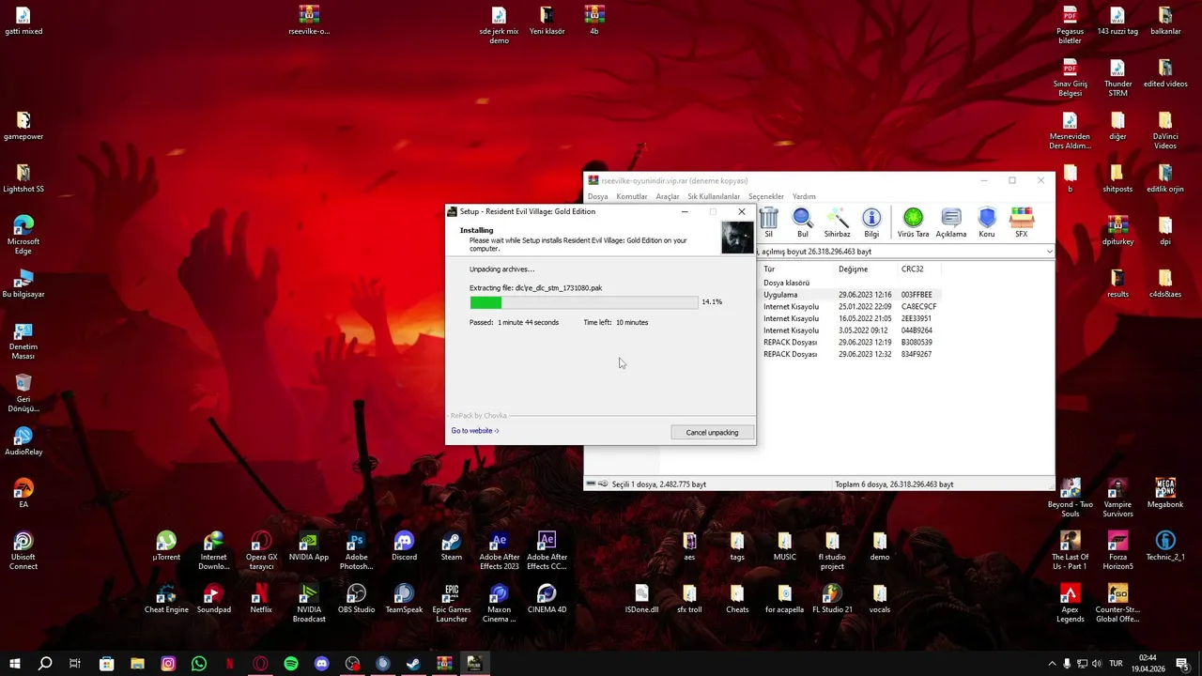Run Virüs Tara scan in WinRAR

[913, 223]
